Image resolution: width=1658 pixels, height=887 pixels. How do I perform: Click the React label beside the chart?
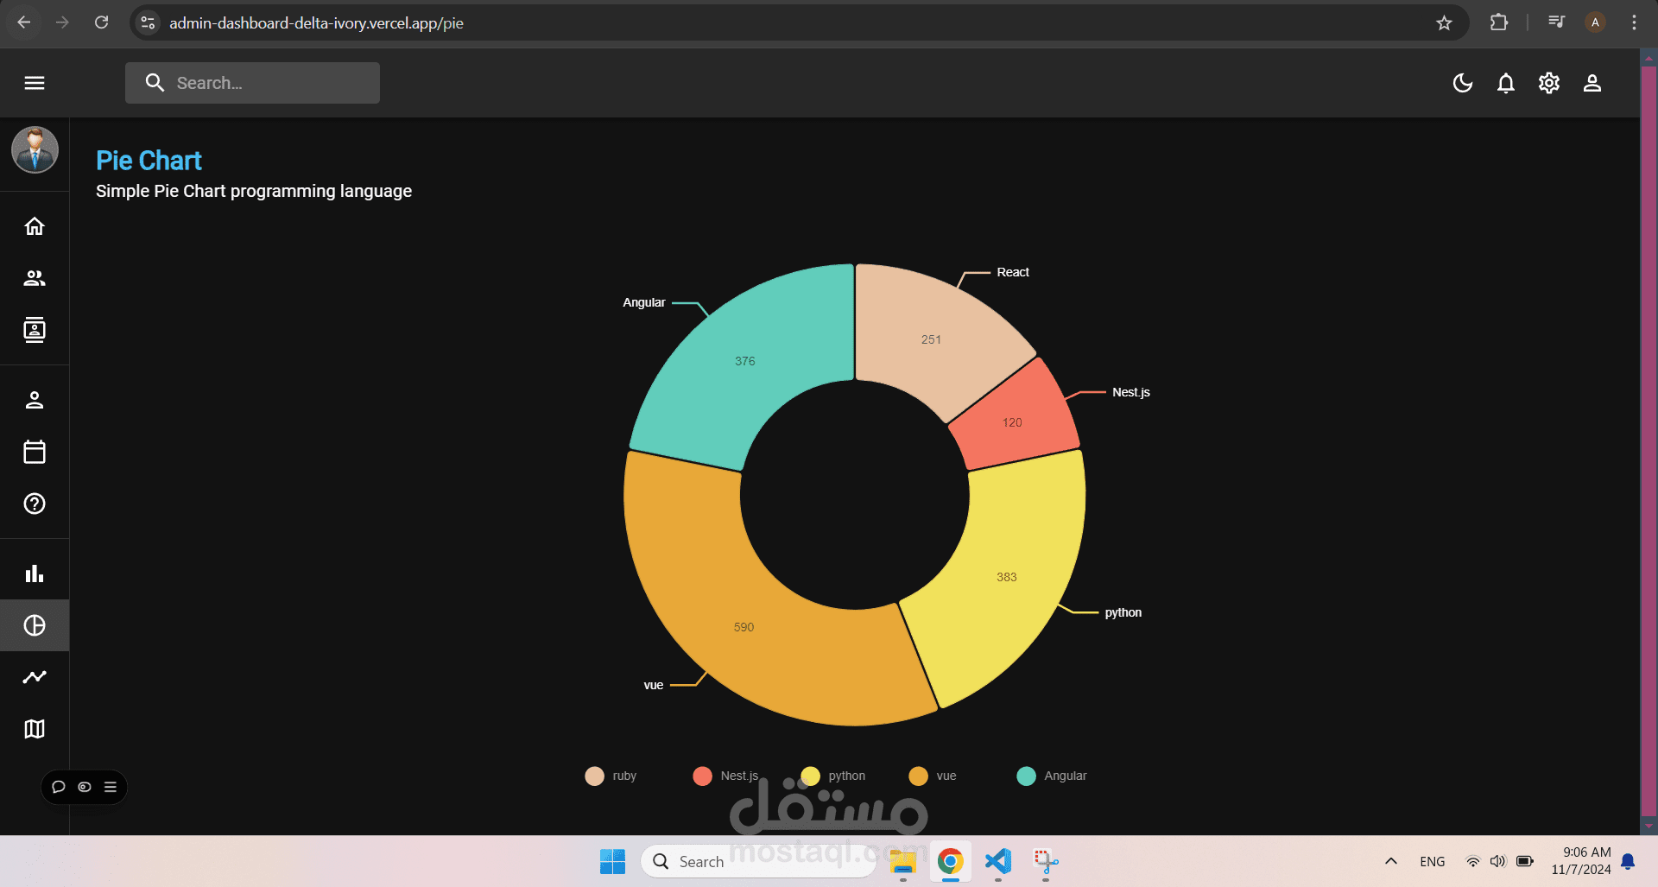[1013, 272]
